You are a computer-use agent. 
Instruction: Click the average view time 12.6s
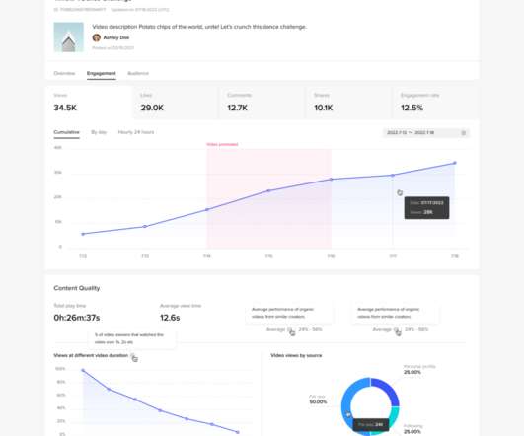(170, 318)
